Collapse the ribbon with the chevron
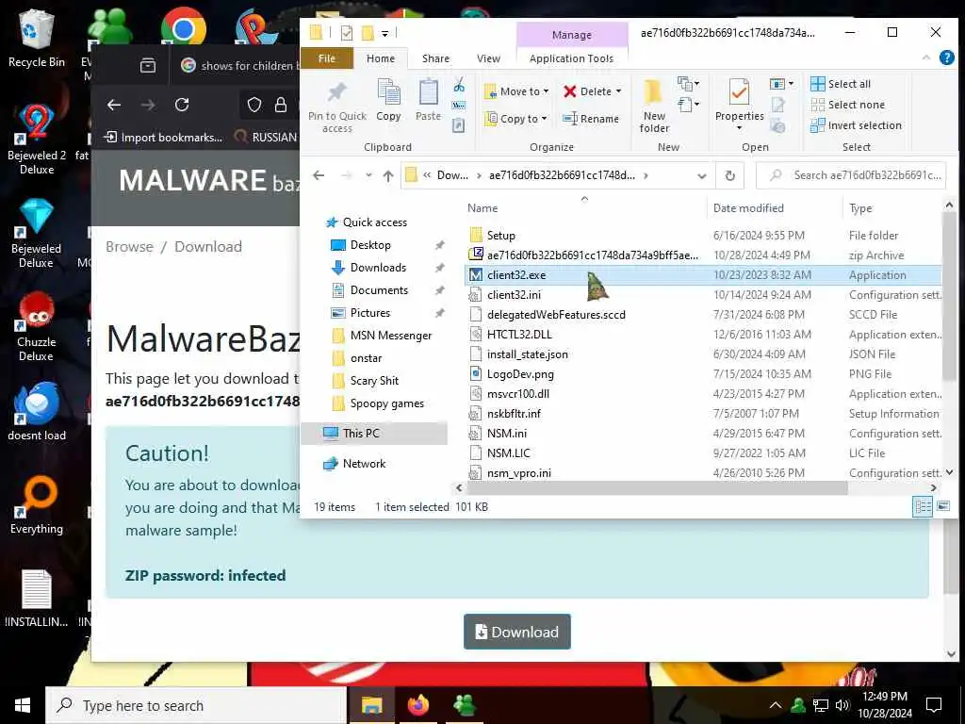 (x=926, y=58)
